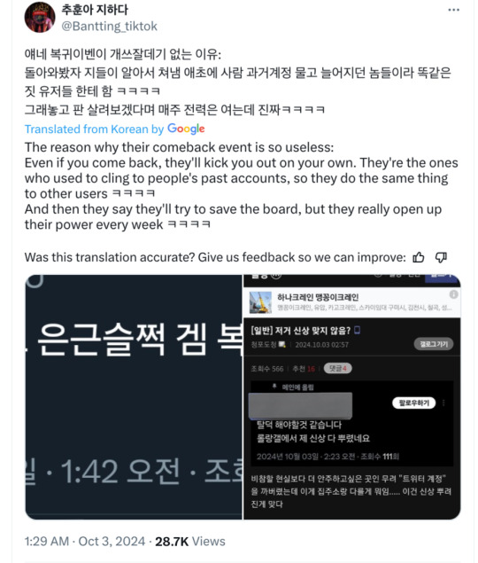Click the 1:29 AM · Oct 3, 2024 timestamp

point(85,541)
